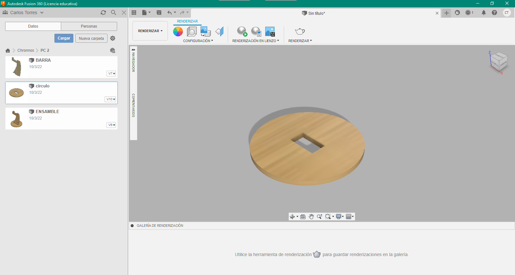Image resolution: width=515 pixels, height=275 pixels.
Task: Open the CONFIGURACIÓN dropdown menu
Action: pos(198,41)
